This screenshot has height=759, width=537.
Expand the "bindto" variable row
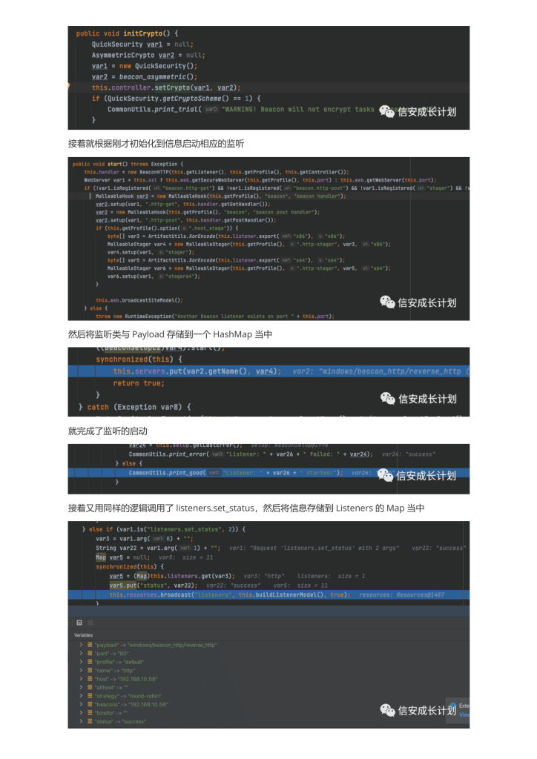tap(81, 712)
